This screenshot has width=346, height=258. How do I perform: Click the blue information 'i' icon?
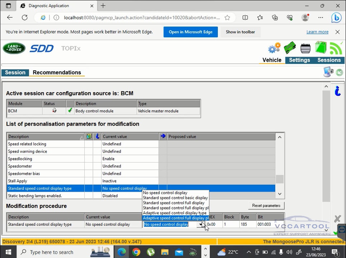(x=337, y=91)
